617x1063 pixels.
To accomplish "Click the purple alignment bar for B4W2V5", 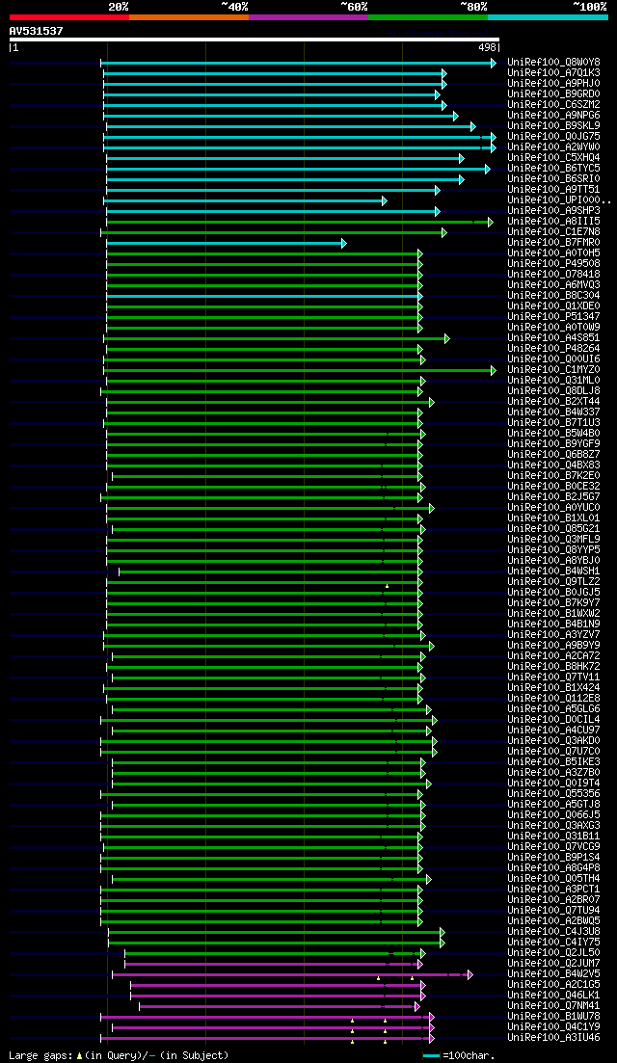I will (291, 974).
